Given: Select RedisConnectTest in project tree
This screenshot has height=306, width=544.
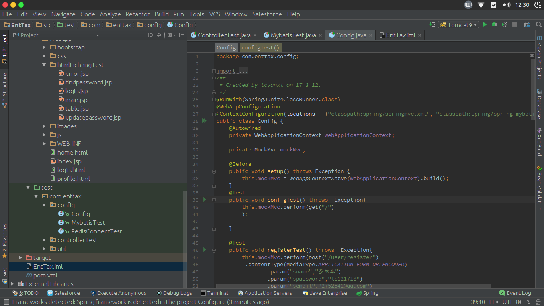Looking at the screenshot, I should click(x=97, y=231).
